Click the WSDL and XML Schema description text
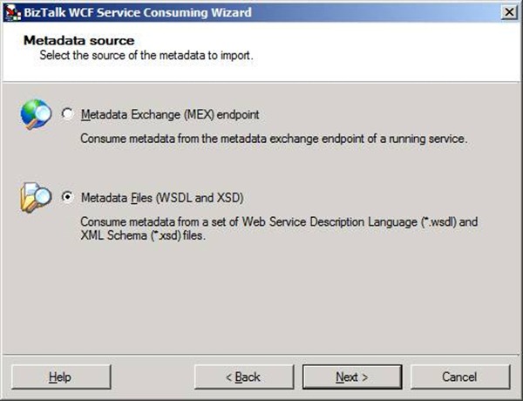The image size is (523, 401). click(279, 229)
